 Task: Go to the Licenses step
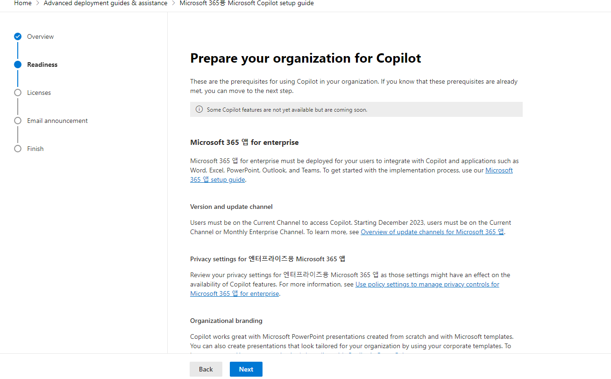pos(39,93)
